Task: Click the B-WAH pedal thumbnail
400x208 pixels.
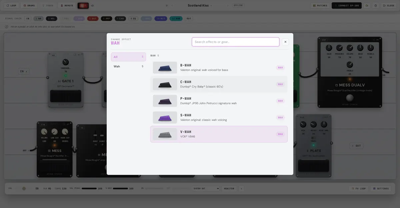Action: pos(165,68)
